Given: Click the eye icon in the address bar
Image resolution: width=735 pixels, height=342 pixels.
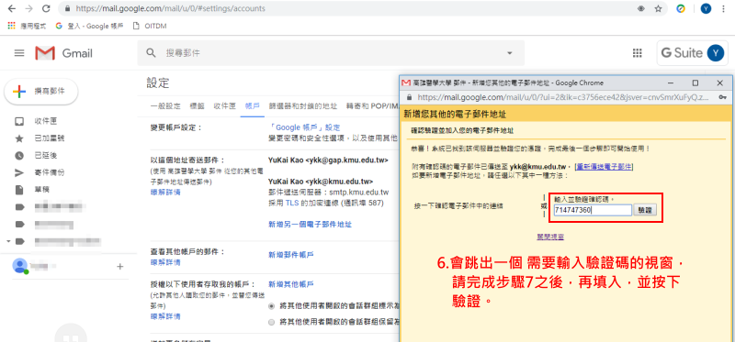Looking at the screenshot, I should [x=640, y=8].
